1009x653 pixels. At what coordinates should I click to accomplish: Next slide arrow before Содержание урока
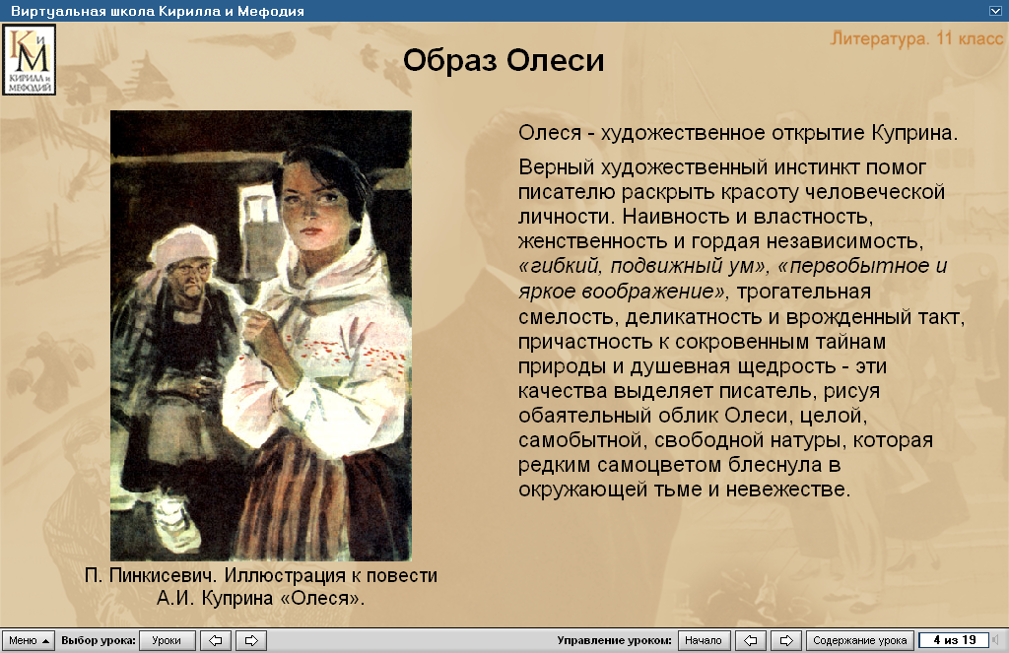click(x=786, y=641)
